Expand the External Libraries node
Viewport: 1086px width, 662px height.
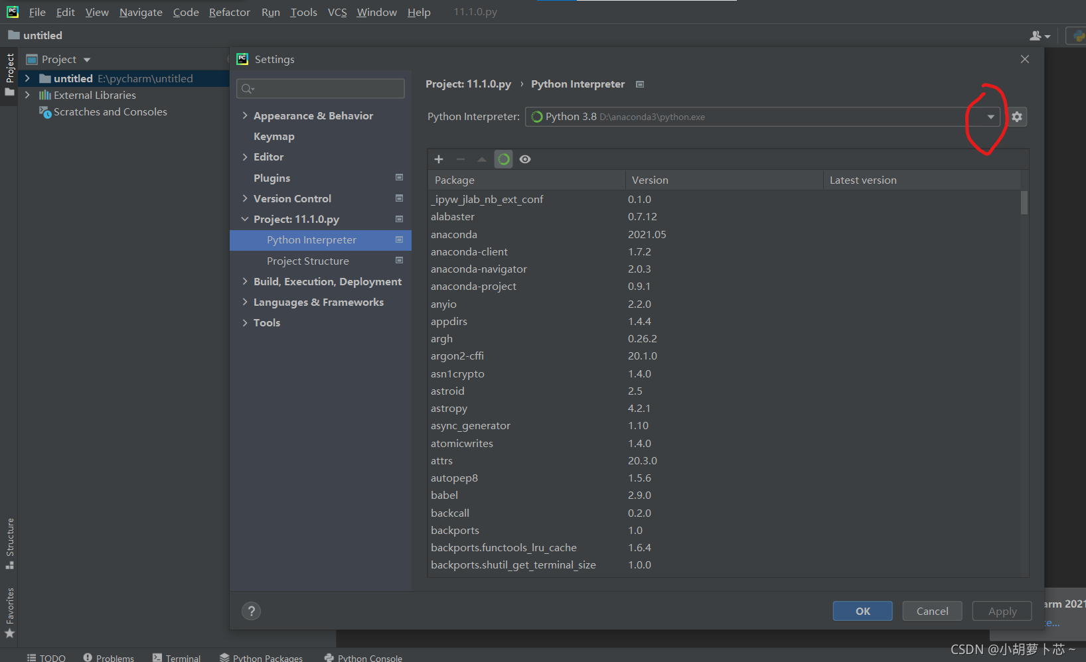click(27, 95)
